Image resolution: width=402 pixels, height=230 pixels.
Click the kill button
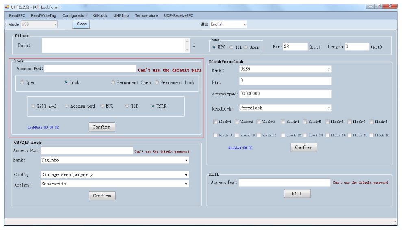pyautogui.click(x=297, y=194)
